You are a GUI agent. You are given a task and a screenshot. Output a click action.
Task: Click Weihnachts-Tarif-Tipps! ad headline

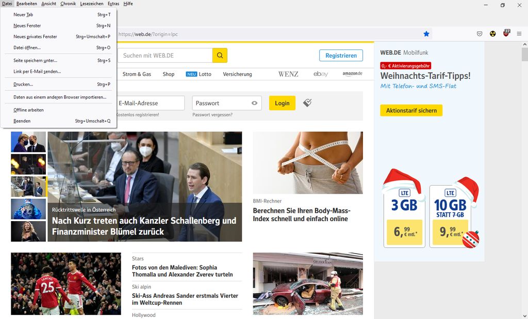click(425, 76)
